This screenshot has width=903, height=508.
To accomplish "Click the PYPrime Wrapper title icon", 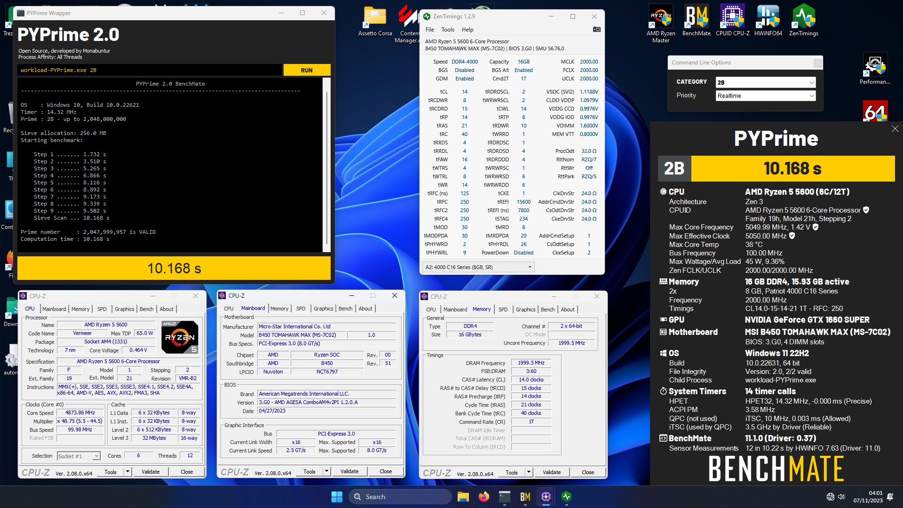I will 21,13.
